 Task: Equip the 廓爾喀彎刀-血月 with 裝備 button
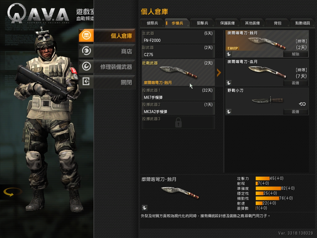[x=296, y=83]
